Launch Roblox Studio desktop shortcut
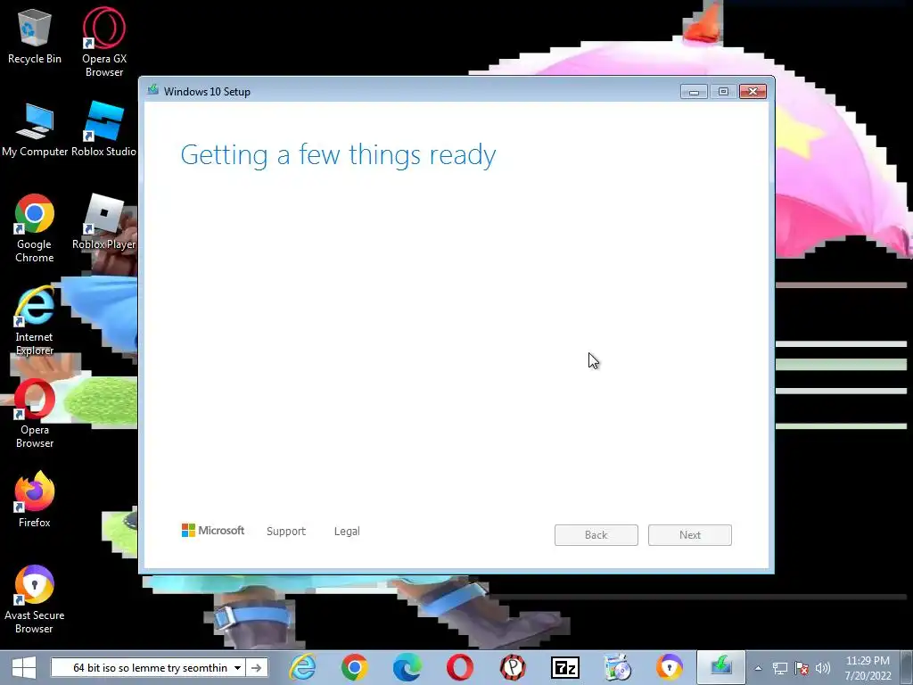The height and width of the screenshot is (685, 913). (x=103, y=129)
